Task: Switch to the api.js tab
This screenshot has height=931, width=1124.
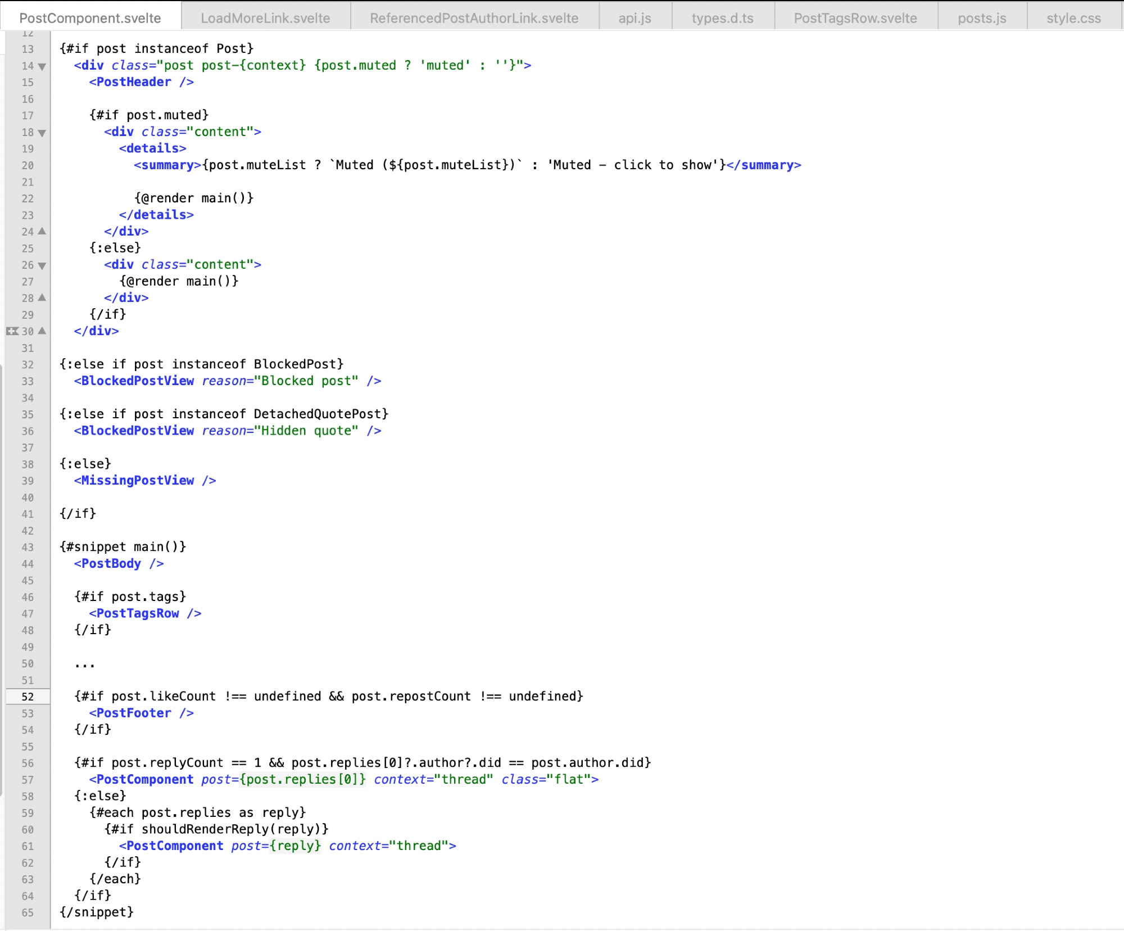Action: 634,18
